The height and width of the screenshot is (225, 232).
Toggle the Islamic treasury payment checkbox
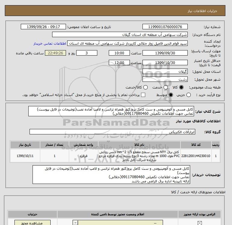[x=143, y=95]
